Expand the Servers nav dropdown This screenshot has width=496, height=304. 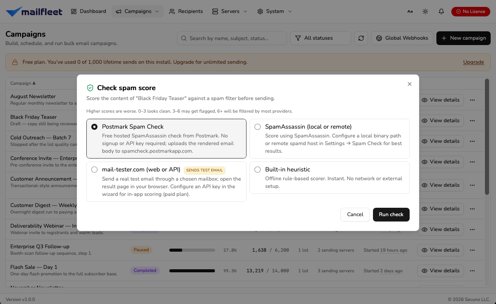point(230,11)
